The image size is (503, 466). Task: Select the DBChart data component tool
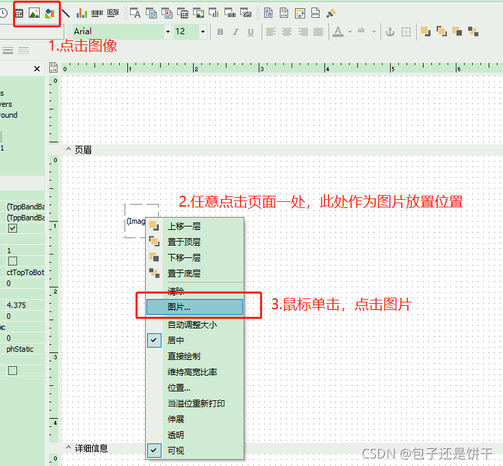(214, 13)
